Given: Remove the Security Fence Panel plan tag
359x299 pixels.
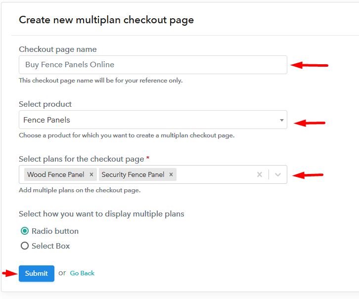Looking at the screenshot, I should click(171, 174).
